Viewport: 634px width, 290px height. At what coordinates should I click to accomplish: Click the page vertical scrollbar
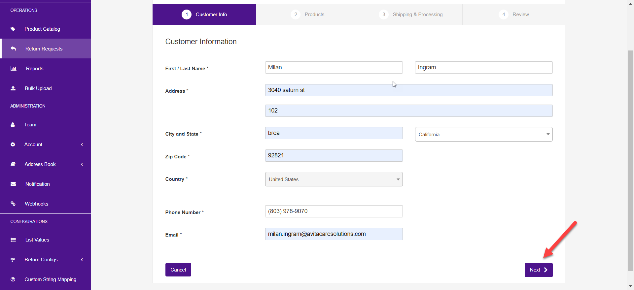click(630, 160)
